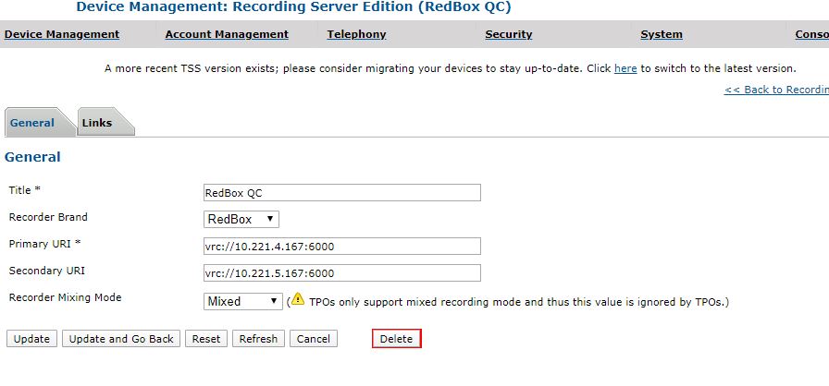
Task: Open the Security menu
Action: [509, 34]
